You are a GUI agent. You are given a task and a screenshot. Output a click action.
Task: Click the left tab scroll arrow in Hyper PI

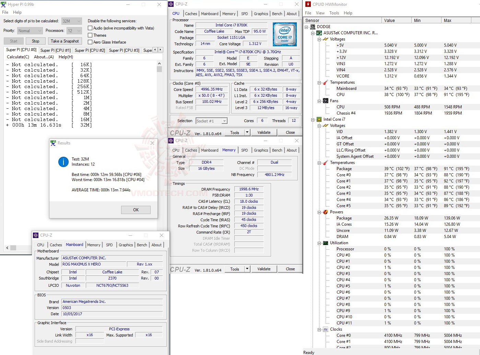coord(155,50)
